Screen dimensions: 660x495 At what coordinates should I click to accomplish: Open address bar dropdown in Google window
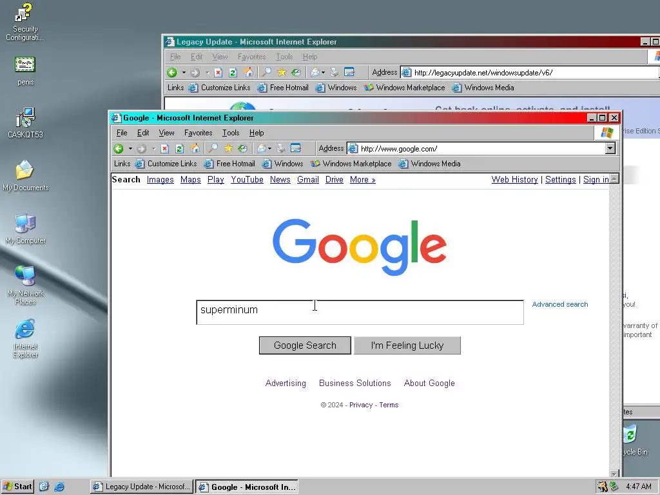[x=610, y=148]
